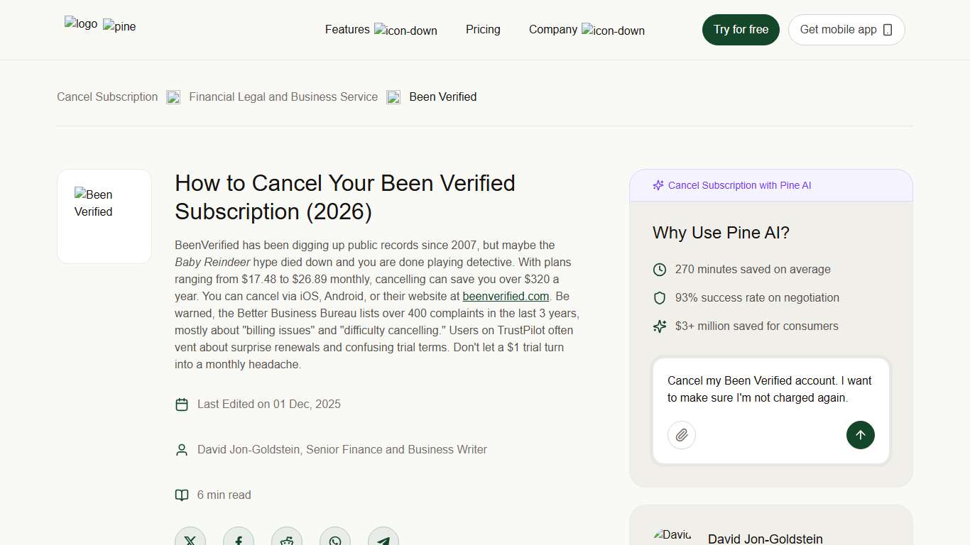Image resolution: width=970 pixels, height=545 pixels.
Task: Share the article on Facebook
Action: (239, 539)
